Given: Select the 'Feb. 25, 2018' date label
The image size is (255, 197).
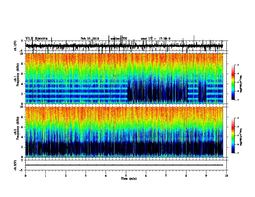Looking at the screenshot, I should coord(90,39).
